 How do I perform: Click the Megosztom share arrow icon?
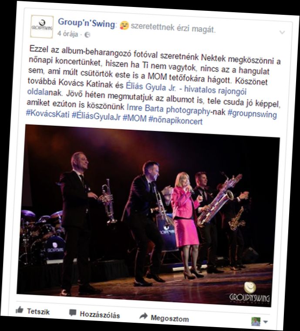pyautogui.click(x=143, y=316)
